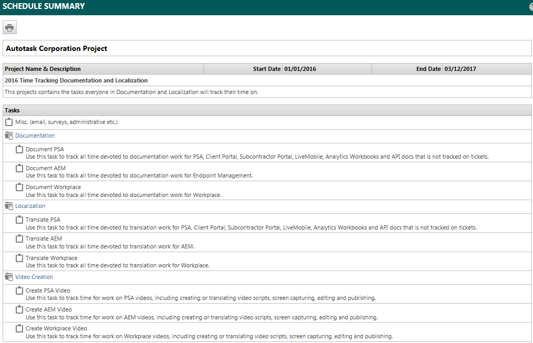
Task: Click the Document PSA description mentioning Analytics Workbooks
Action: pyautogui.click(x=258, y=157)
